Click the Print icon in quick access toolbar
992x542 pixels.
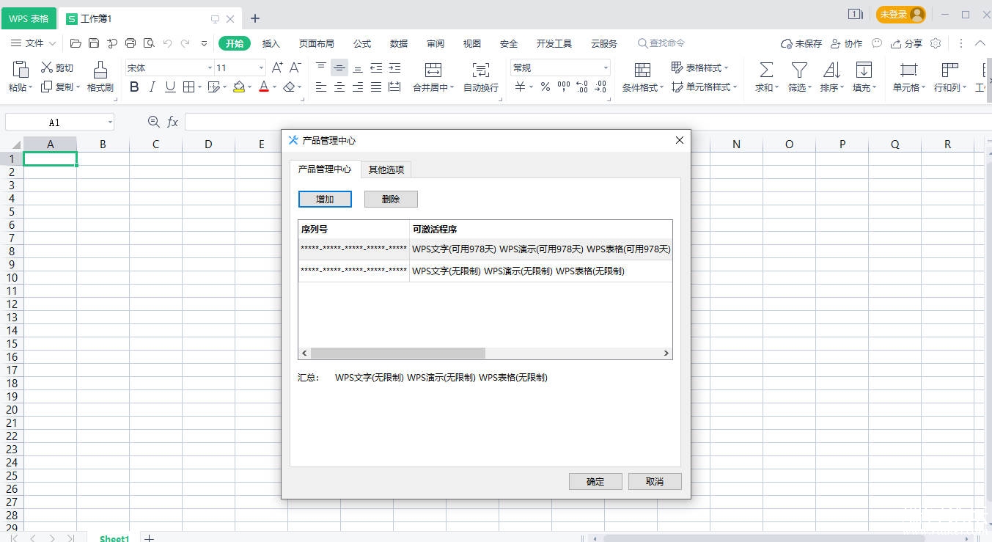click(131, 43)
